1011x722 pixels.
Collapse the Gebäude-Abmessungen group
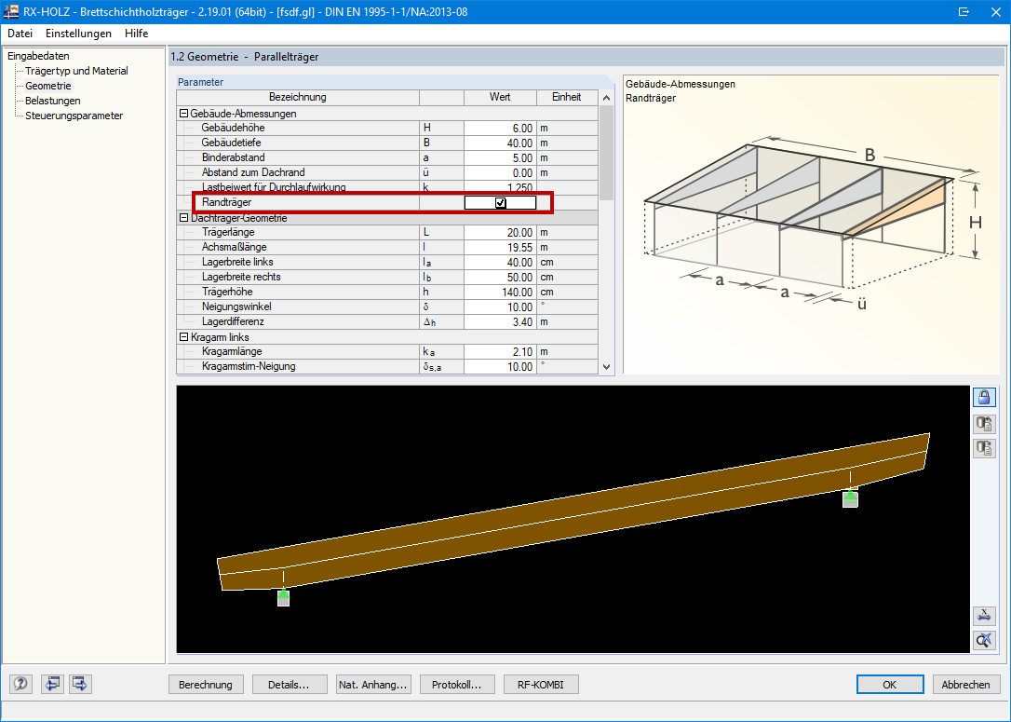click(x=183, y=114)
